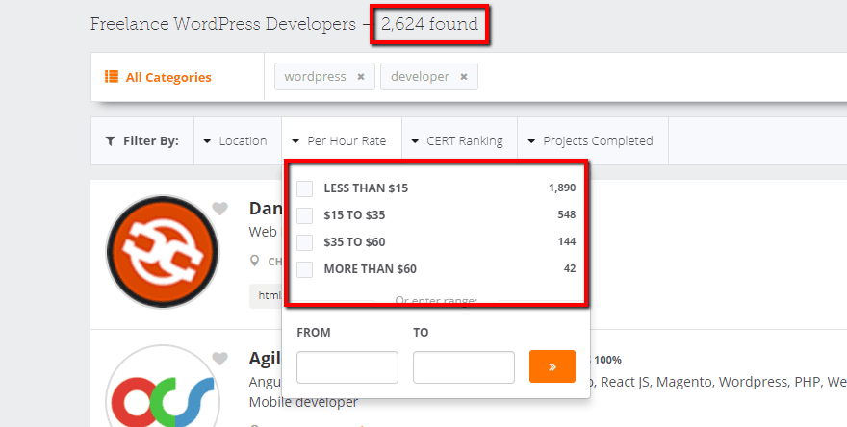
Task: Remove the developer tag with its x icon
Action: (464, 77)
